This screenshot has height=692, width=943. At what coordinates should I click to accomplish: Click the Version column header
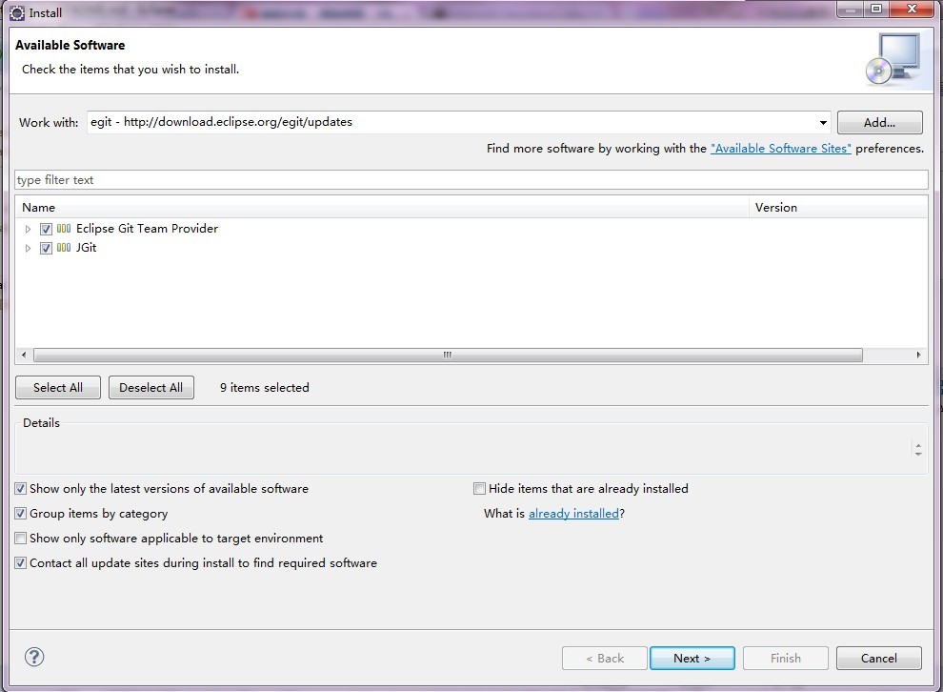coord(838,208)
